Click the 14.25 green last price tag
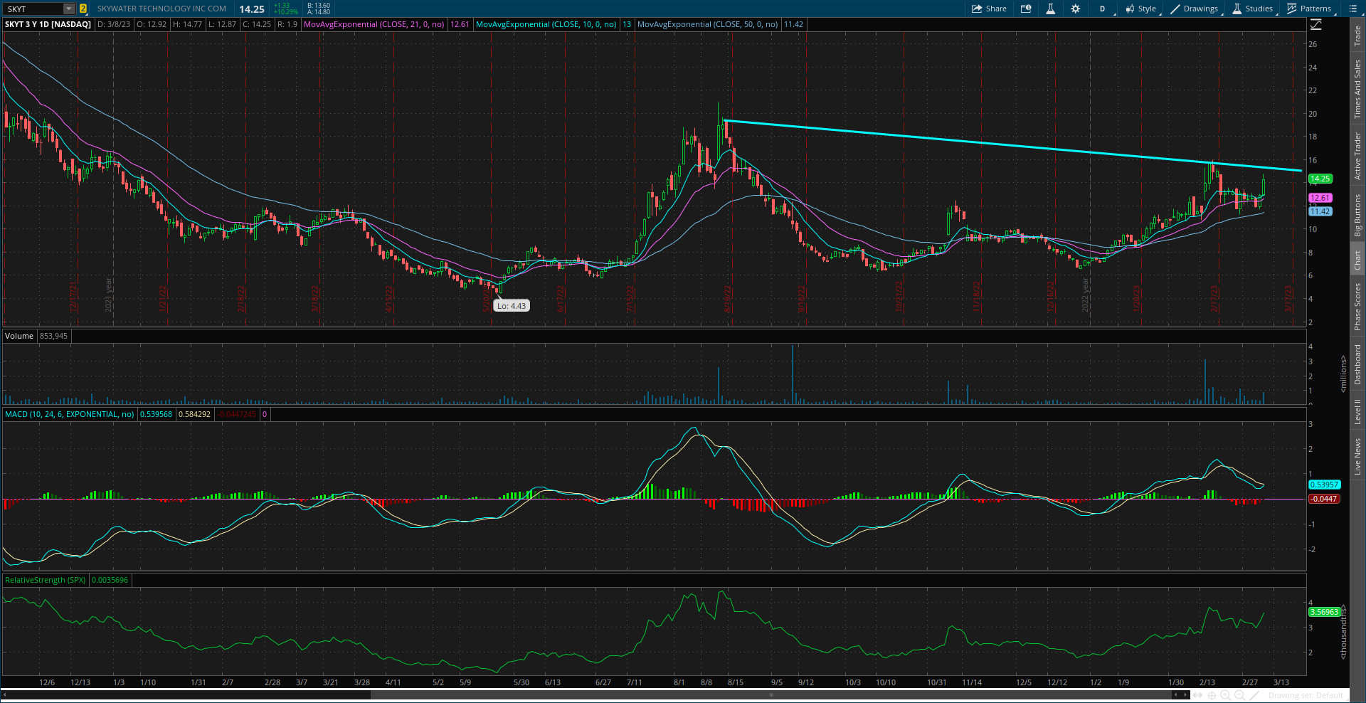This screenshot has height=703, width=1366. click(1320, 179)
